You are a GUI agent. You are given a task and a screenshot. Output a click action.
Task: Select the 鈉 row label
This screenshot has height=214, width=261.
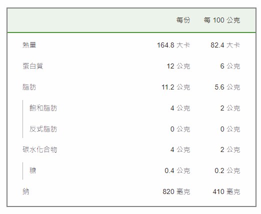click(26, 191)
